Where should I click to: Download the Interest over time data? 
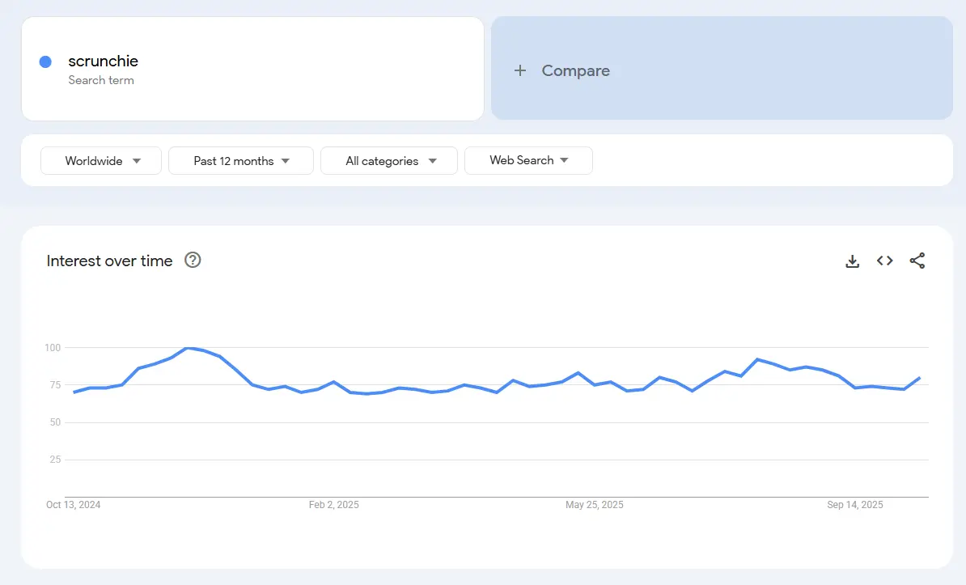852,261
